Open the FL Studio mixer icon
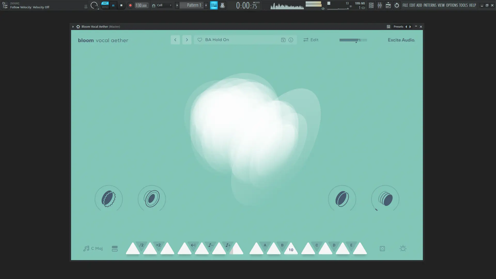The width and height of the screenshot is (496, 279). [379, 5]
